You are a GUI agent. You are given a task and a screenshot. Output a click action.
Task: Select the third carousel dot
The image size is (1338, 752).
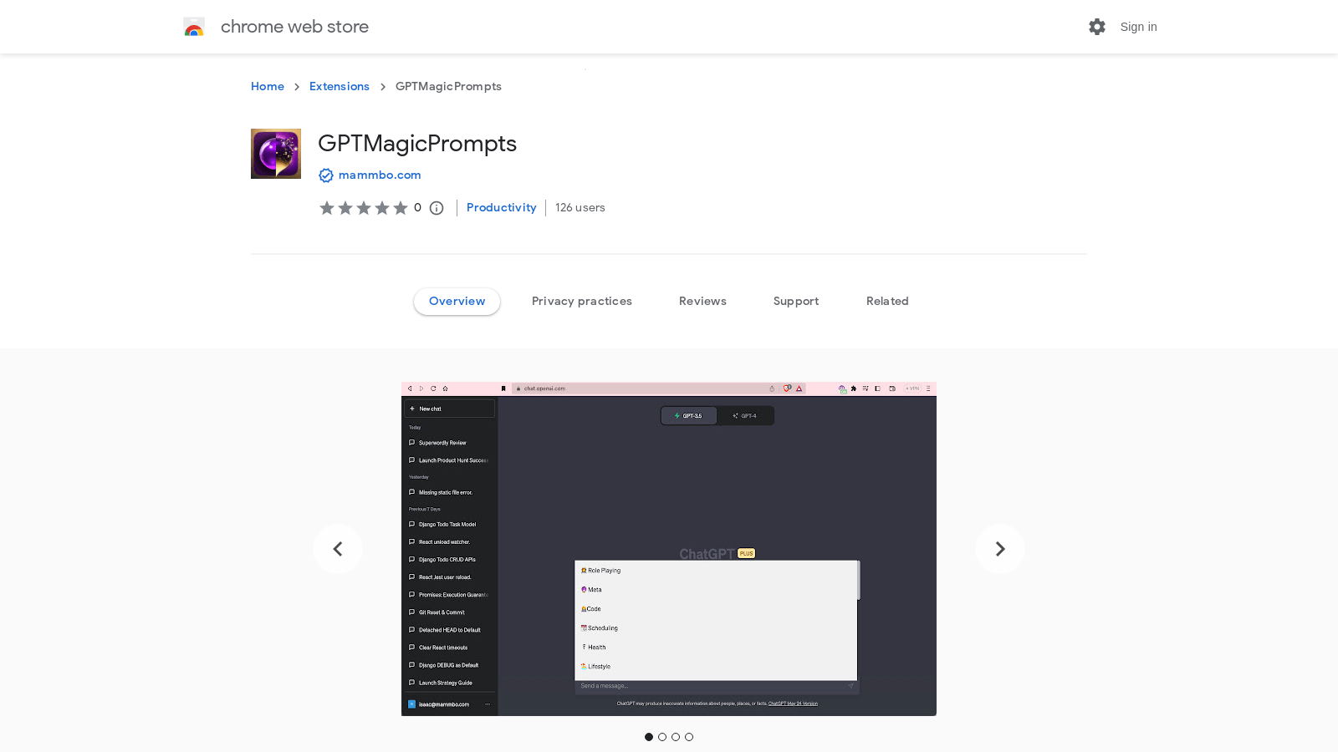coord(676,737)
